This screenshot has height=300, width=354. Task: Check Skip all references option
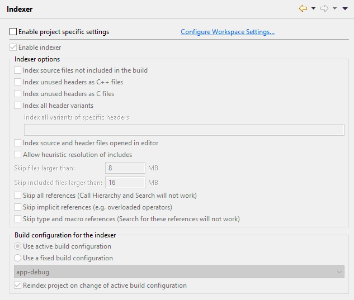pyautogui.click(x=17, y=196)
